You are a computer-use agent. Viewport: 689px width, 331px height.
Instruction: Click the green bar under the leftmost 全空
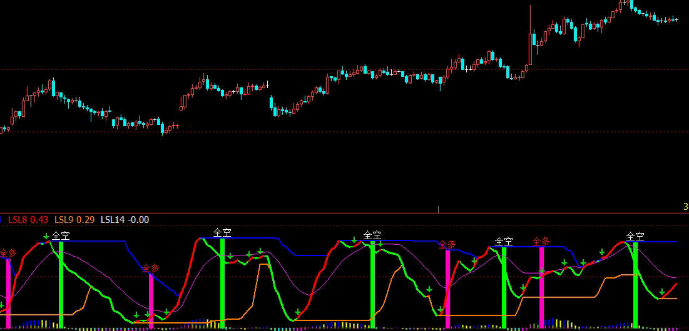[61, 285]
